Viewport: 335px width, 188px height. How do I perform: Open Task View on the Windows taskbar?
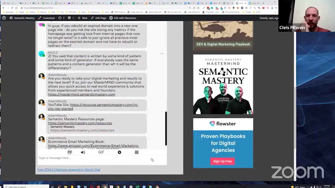click(52, 187)
